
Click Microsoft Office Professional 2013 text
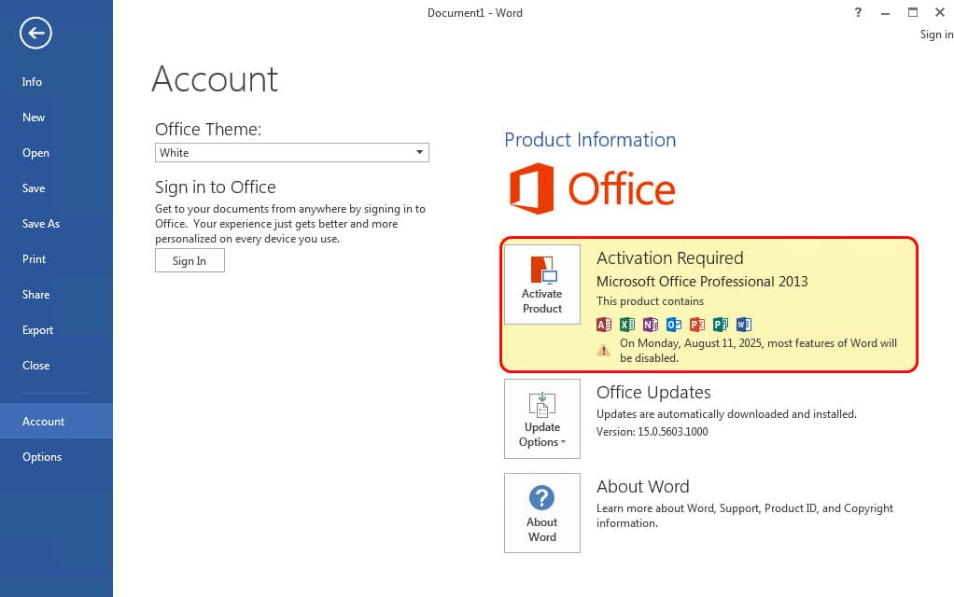point(702,282)
